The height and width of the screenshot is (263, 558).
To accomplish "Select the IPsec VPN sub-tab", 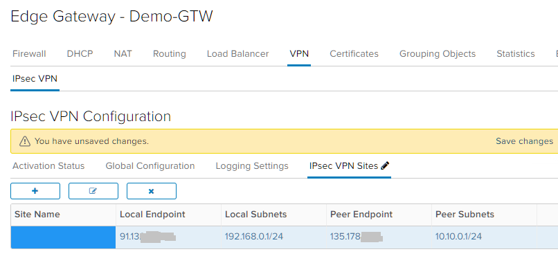I will 35,79.
